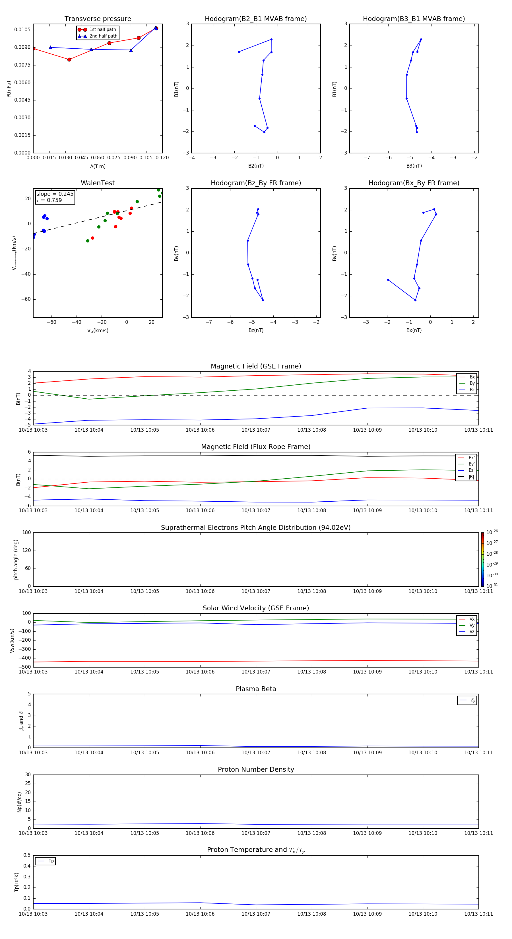Click the '10/13 10:07' tick under GSE magnetic field
This screenshot has width=512, height=939.
pyautogui.click(x=256, y=430)
